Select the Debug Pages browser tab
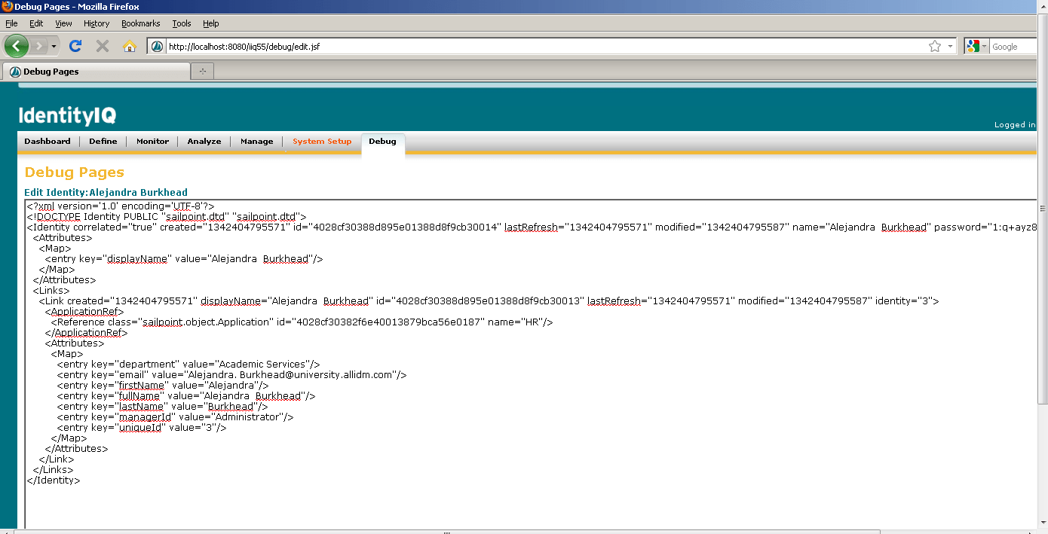Screen dimensions: 1048x534 tap(97, 72)
